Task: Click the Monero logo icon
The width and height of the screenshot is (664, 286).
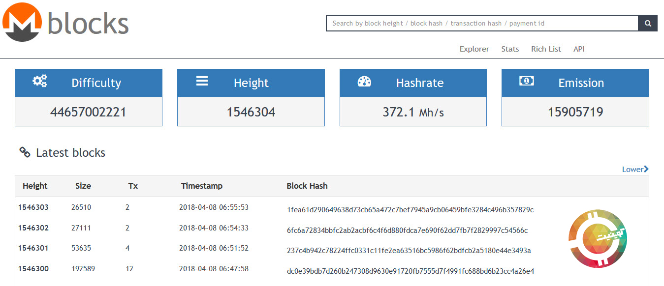Action: click(x=22, y=22)
